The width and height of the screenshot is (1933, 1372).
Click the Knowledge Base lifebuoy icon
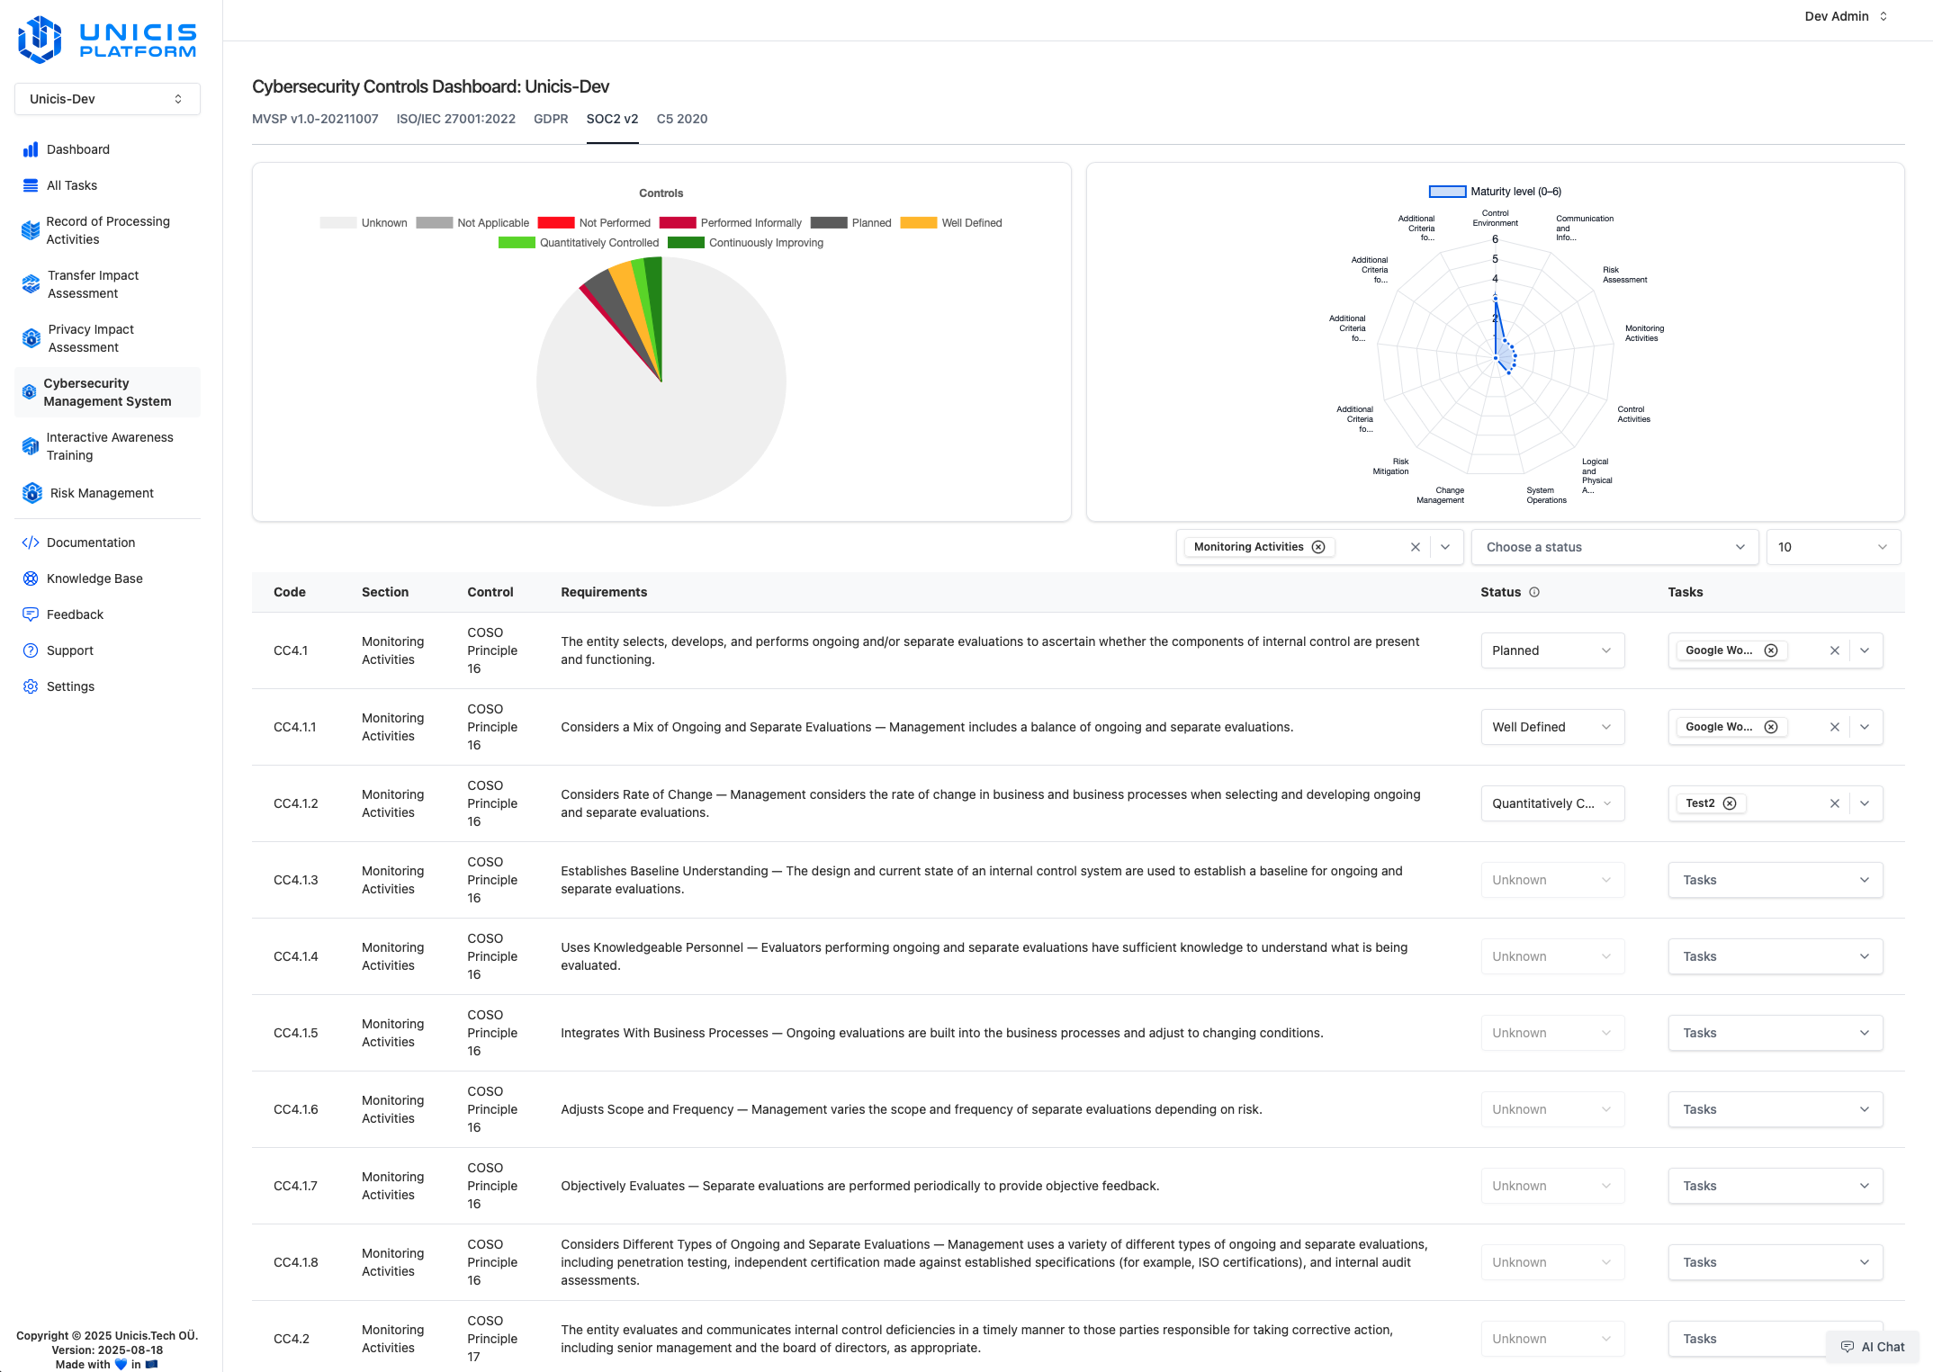pos(31,578)
